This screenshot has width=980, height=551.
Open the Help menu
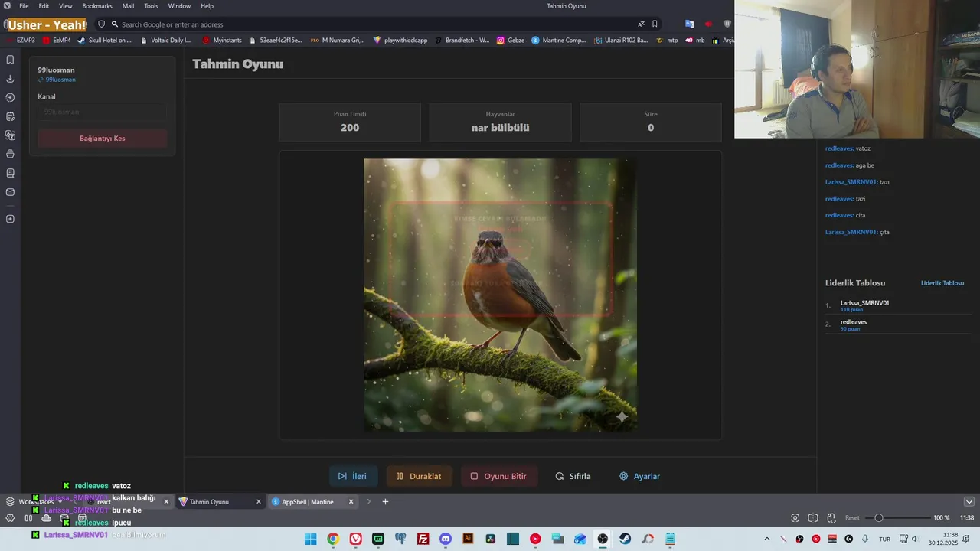tap(207, 6)
